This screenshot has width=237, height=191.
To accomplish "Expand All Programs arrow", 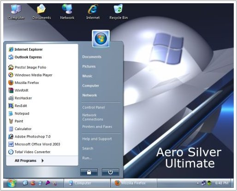I will (42, 161).
